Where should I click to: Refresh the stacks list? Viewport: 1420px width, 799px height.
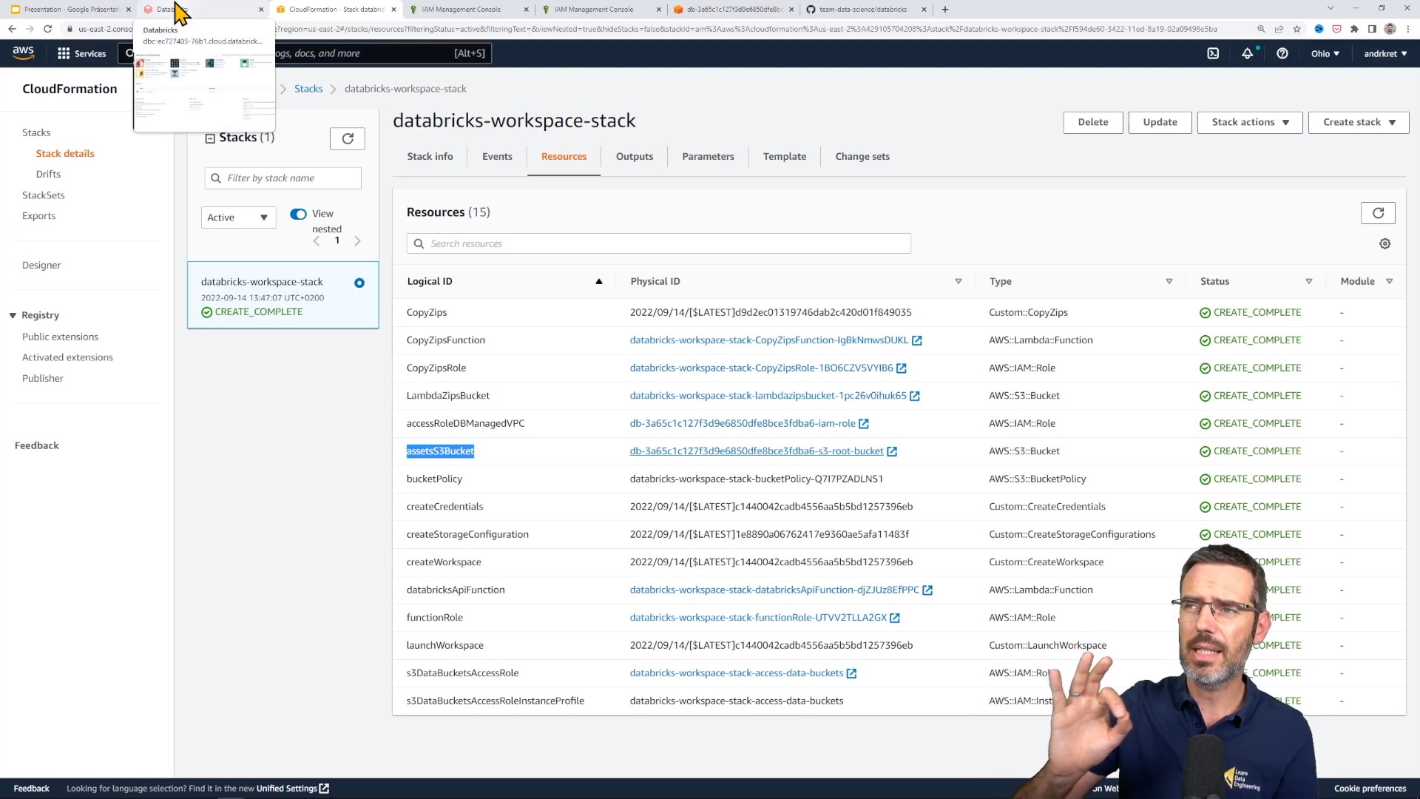(x=348, y=138)
